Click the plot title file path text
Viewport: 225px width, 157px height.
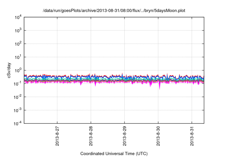point(114,11)
